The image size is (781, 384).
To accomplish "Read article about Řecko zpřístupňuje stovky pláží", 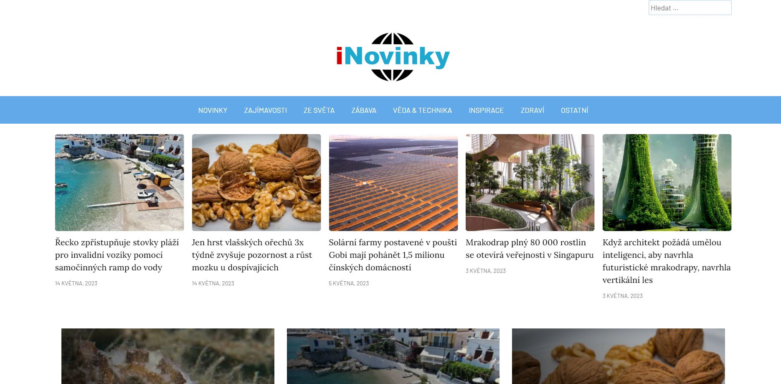I will (x=117, y=255).
